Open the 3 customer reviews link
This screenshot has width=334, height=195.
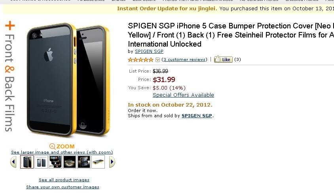184,60
